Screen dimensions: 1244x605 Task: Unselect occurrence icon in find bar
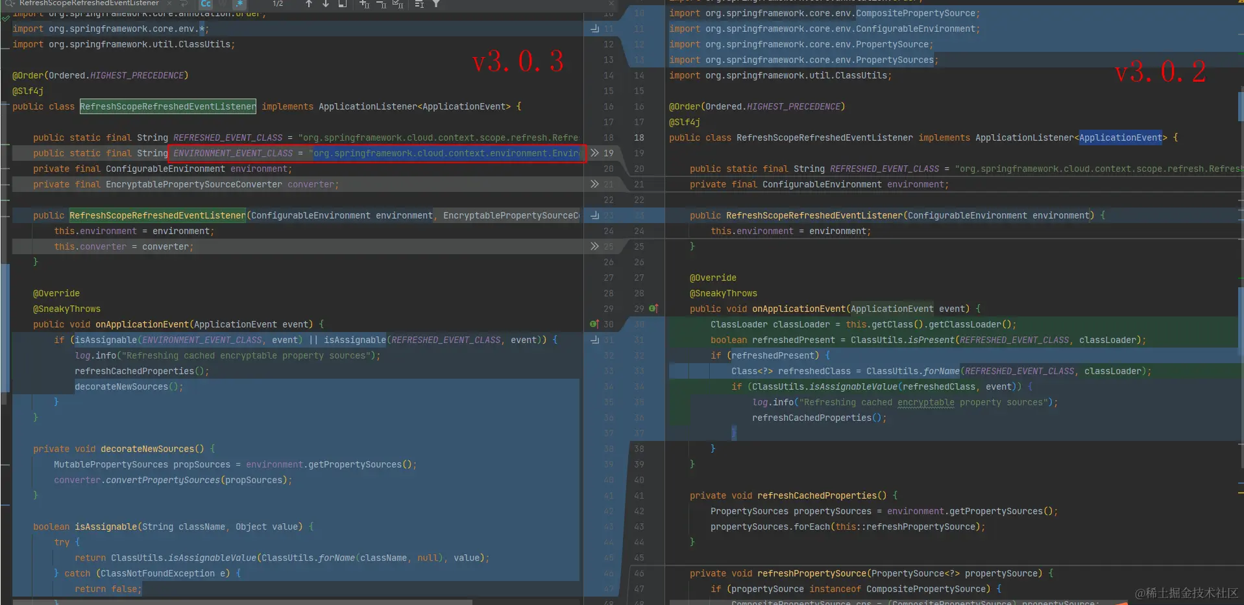382,4
